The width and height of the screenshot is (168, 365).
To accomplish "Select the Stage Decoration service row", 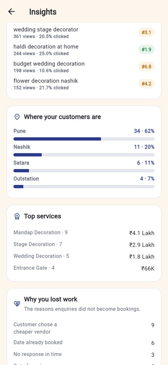I will (x=84, y=245).
